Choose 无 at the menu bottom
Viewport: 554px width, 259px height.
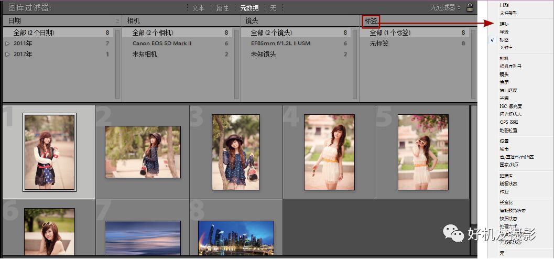[502, 253]
